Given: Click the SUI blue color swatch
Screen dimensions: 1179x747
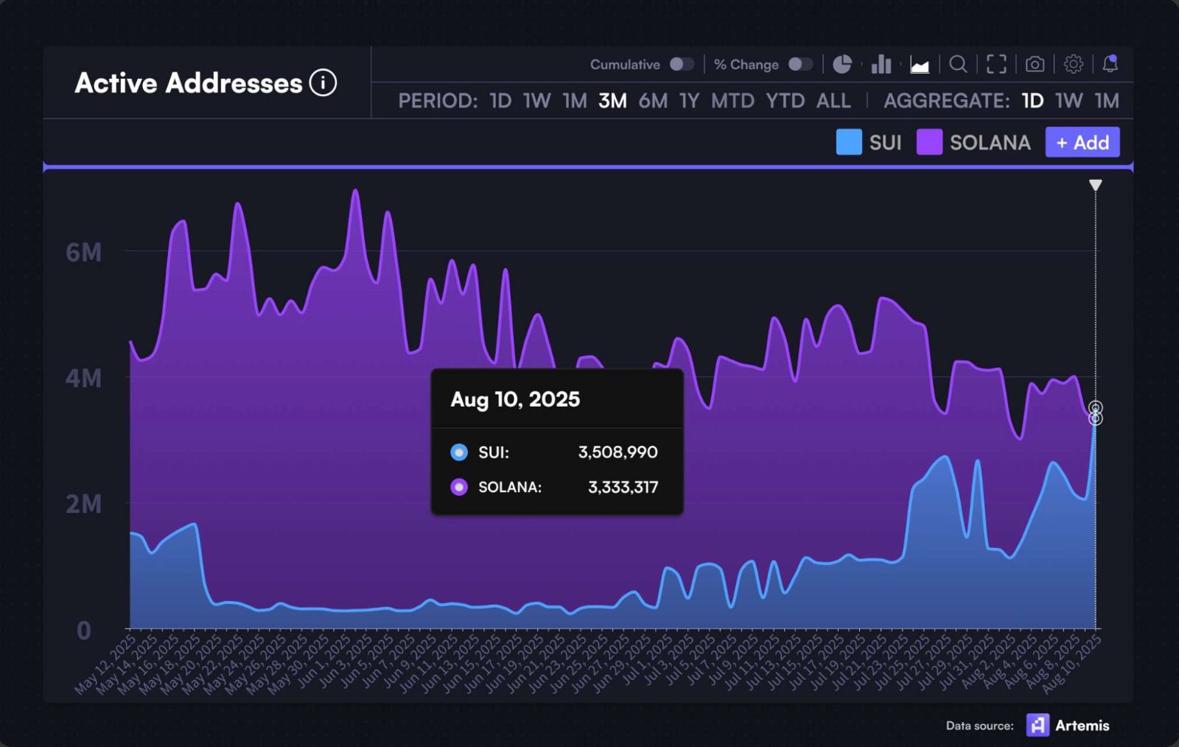Looking at the screenshot, I should pyautogui.click(x=849, y=142).
